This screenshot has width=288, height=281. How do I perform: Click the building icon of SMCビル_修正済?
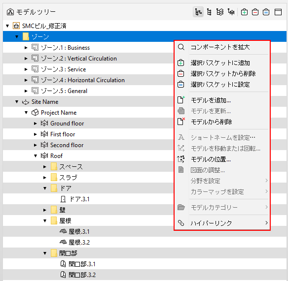(x=16, y=26)
